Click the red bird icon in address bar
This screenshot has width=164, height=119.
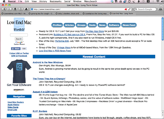click(x=126, y=9)
